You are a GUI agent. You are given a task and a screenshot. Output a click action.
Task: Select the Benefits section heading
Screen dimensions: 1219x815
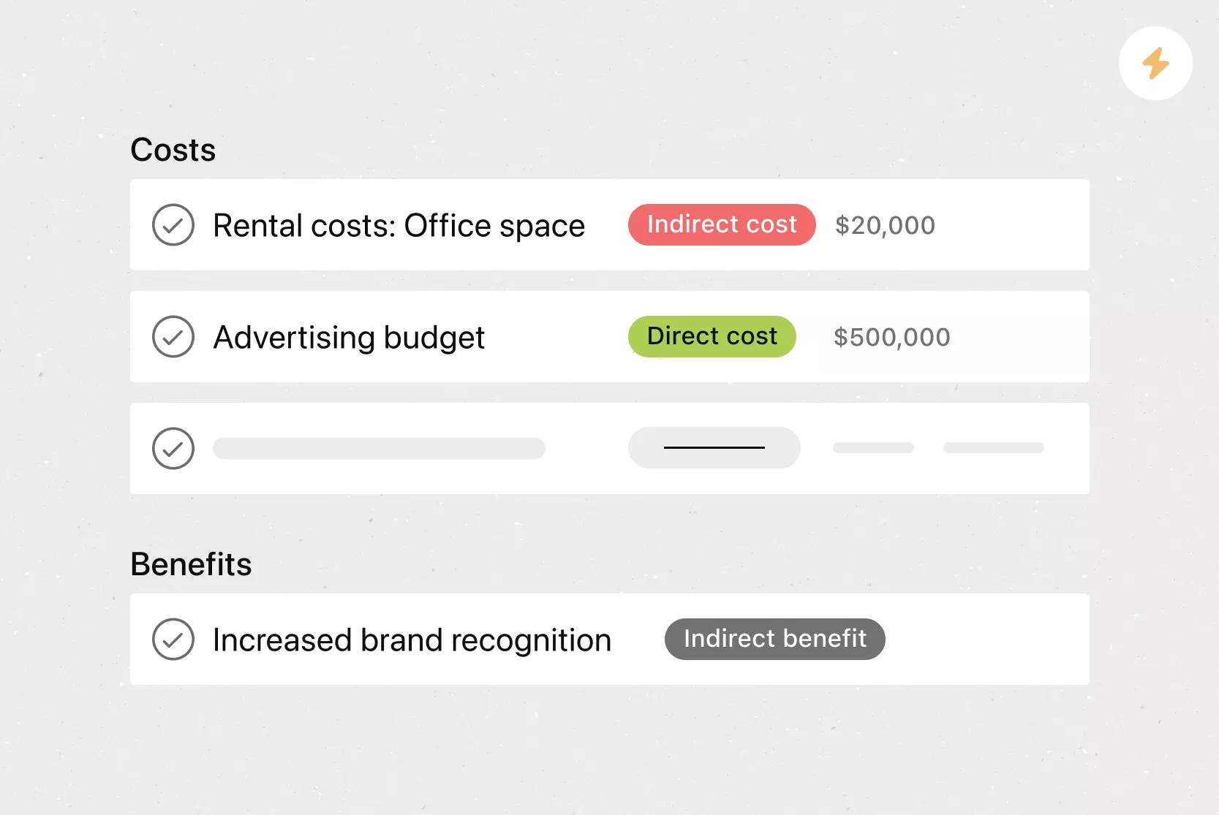pos(191,564)
